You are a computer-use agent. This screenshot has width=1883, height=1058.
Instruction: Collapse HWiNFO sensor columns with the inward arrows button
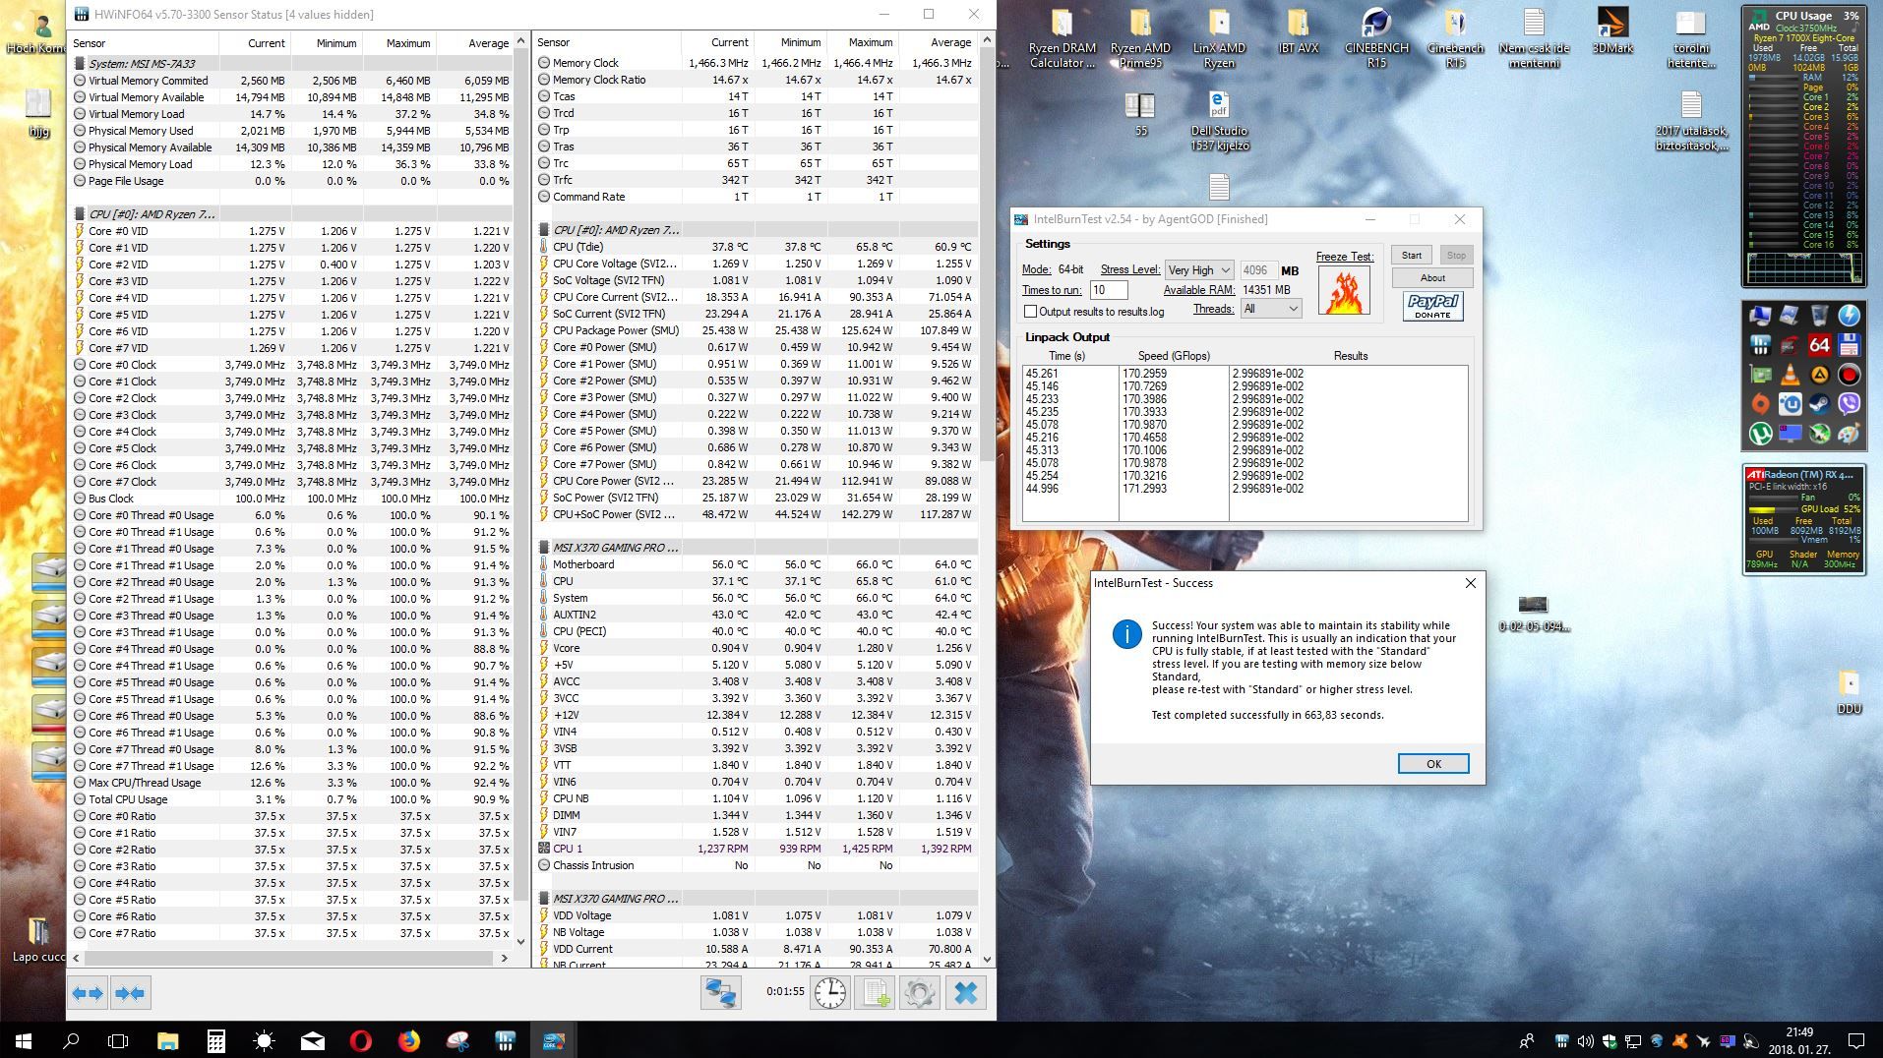130,993
